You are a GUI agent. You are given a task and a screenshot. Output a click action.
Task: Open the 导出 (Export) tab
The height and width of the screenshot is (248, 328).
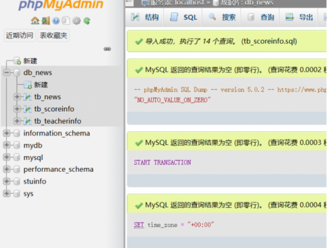point(299,17)
